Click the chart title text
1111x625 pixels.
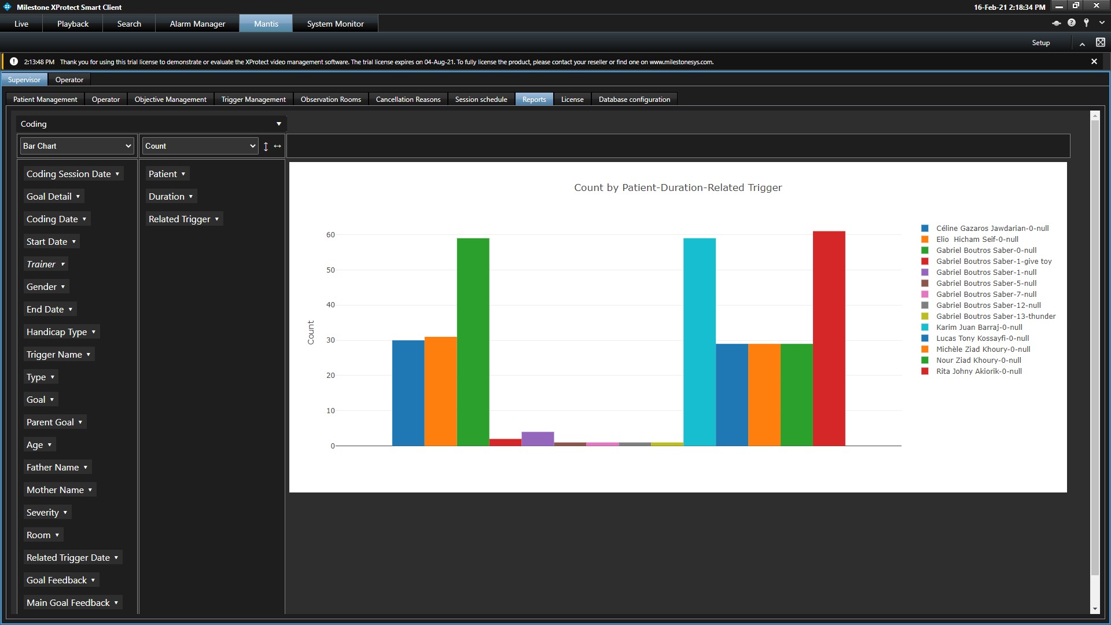(x=678, y=187)
